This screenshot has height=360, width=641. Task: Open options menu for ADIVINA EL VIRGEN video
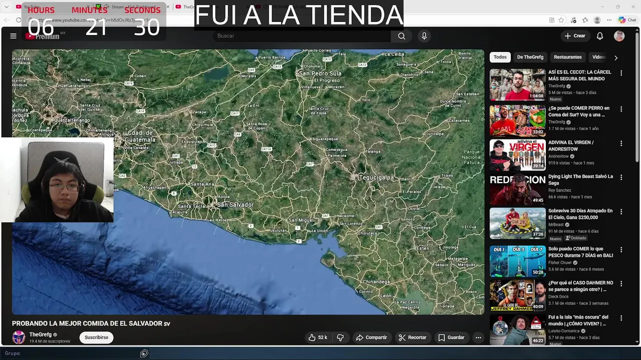[x=621, y=143]
